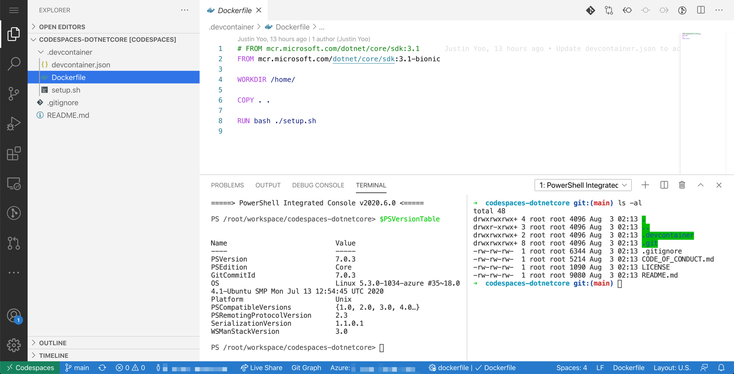Change indentation via Spaces: 4
The height and width of the screenshot is (374, 734).
(x=572, y=368)
